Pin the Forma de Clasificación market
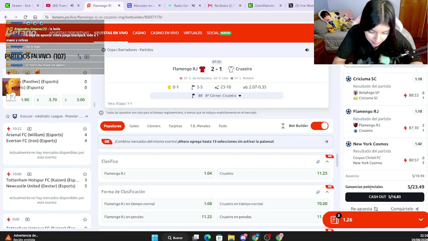 318,192
